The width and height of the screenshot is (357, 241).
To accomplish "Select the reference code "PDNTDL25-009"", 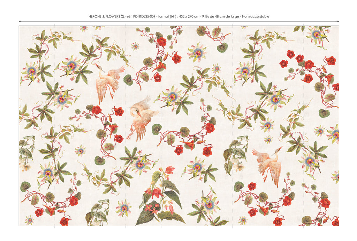I will pyautogui.click(x=144, y=16).
